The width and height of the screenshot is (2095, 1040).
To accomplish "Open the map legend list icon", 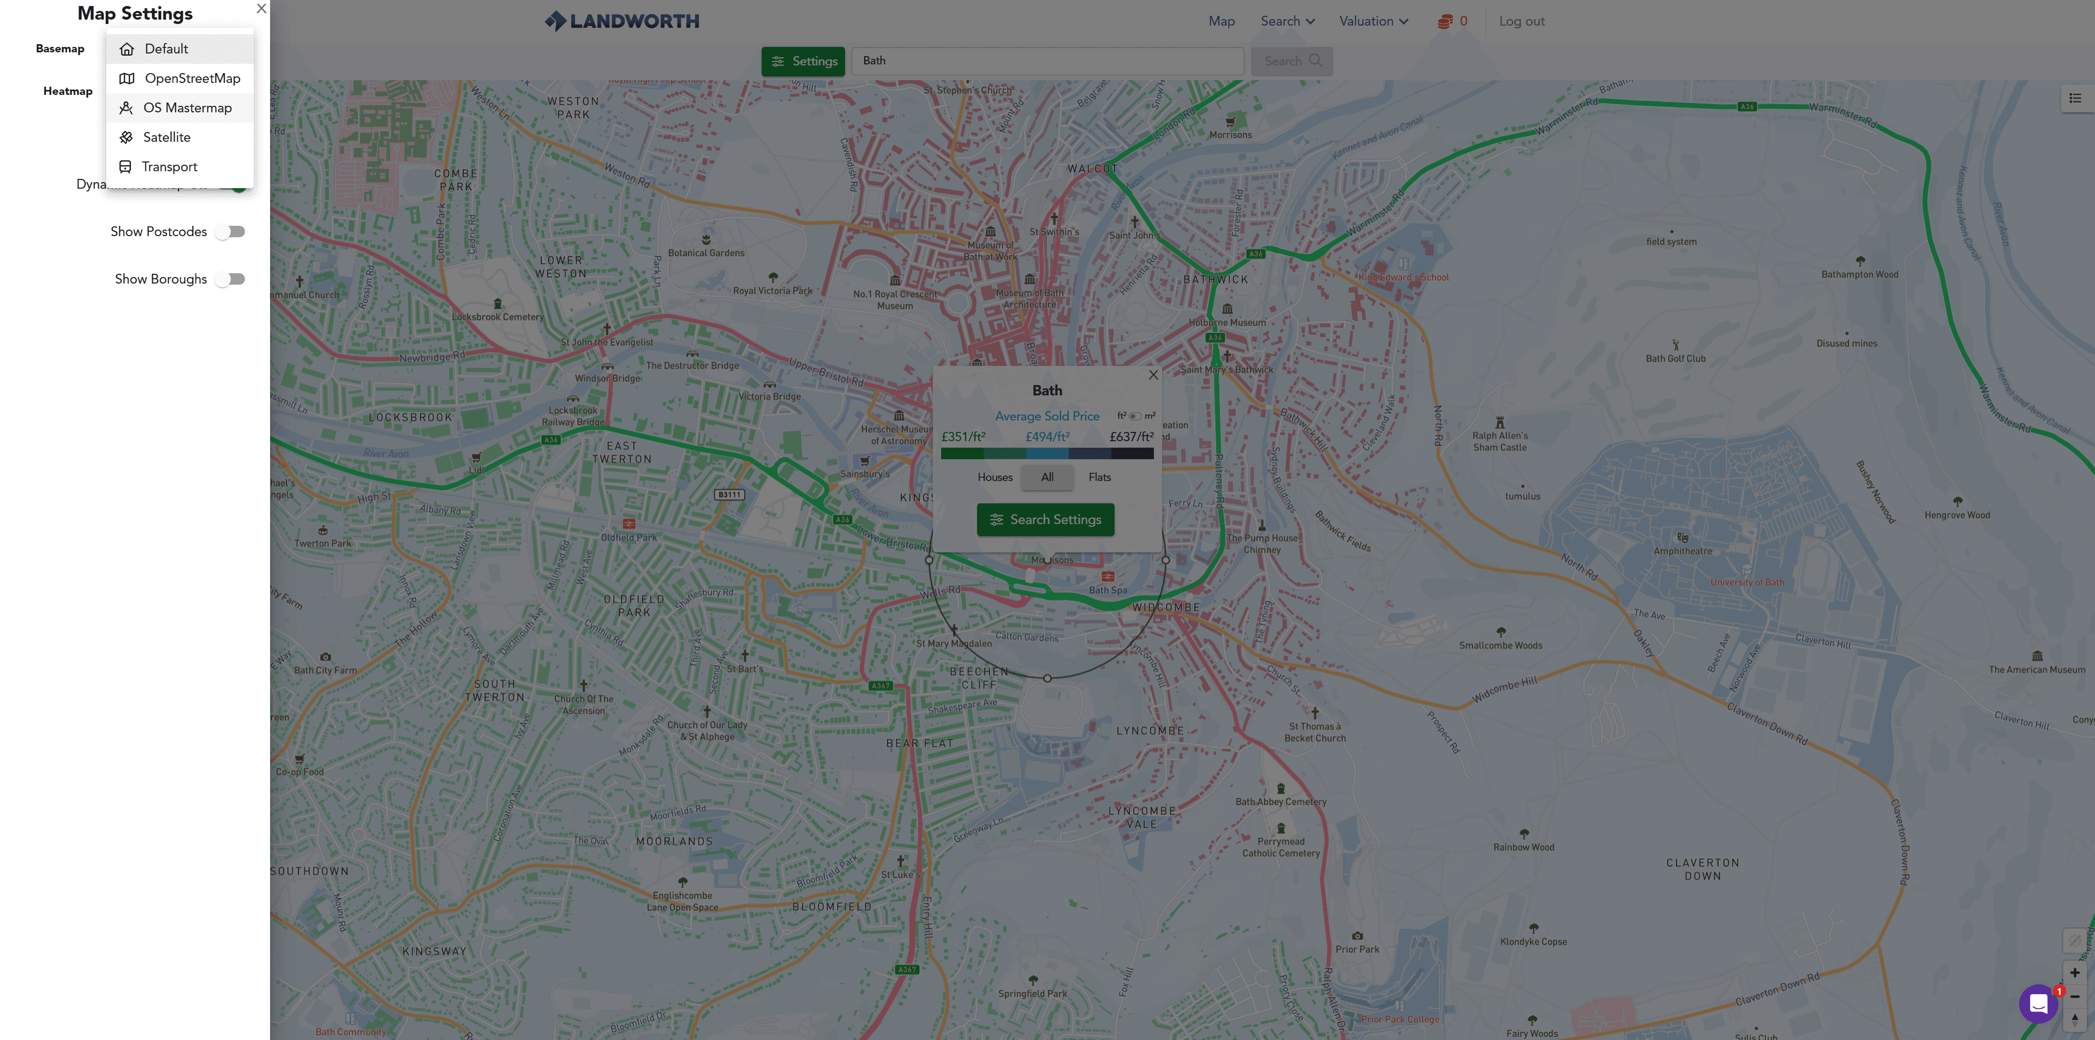I will [2076, 98].
